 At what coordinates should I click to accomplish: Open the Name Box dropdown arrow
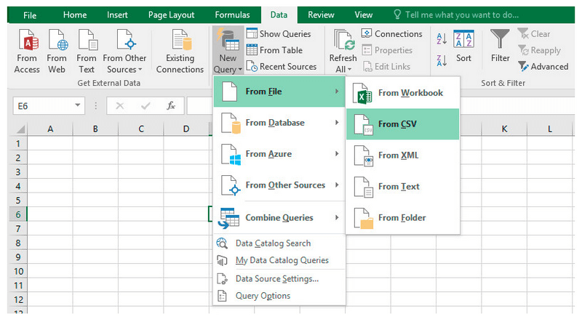(78, 106)
